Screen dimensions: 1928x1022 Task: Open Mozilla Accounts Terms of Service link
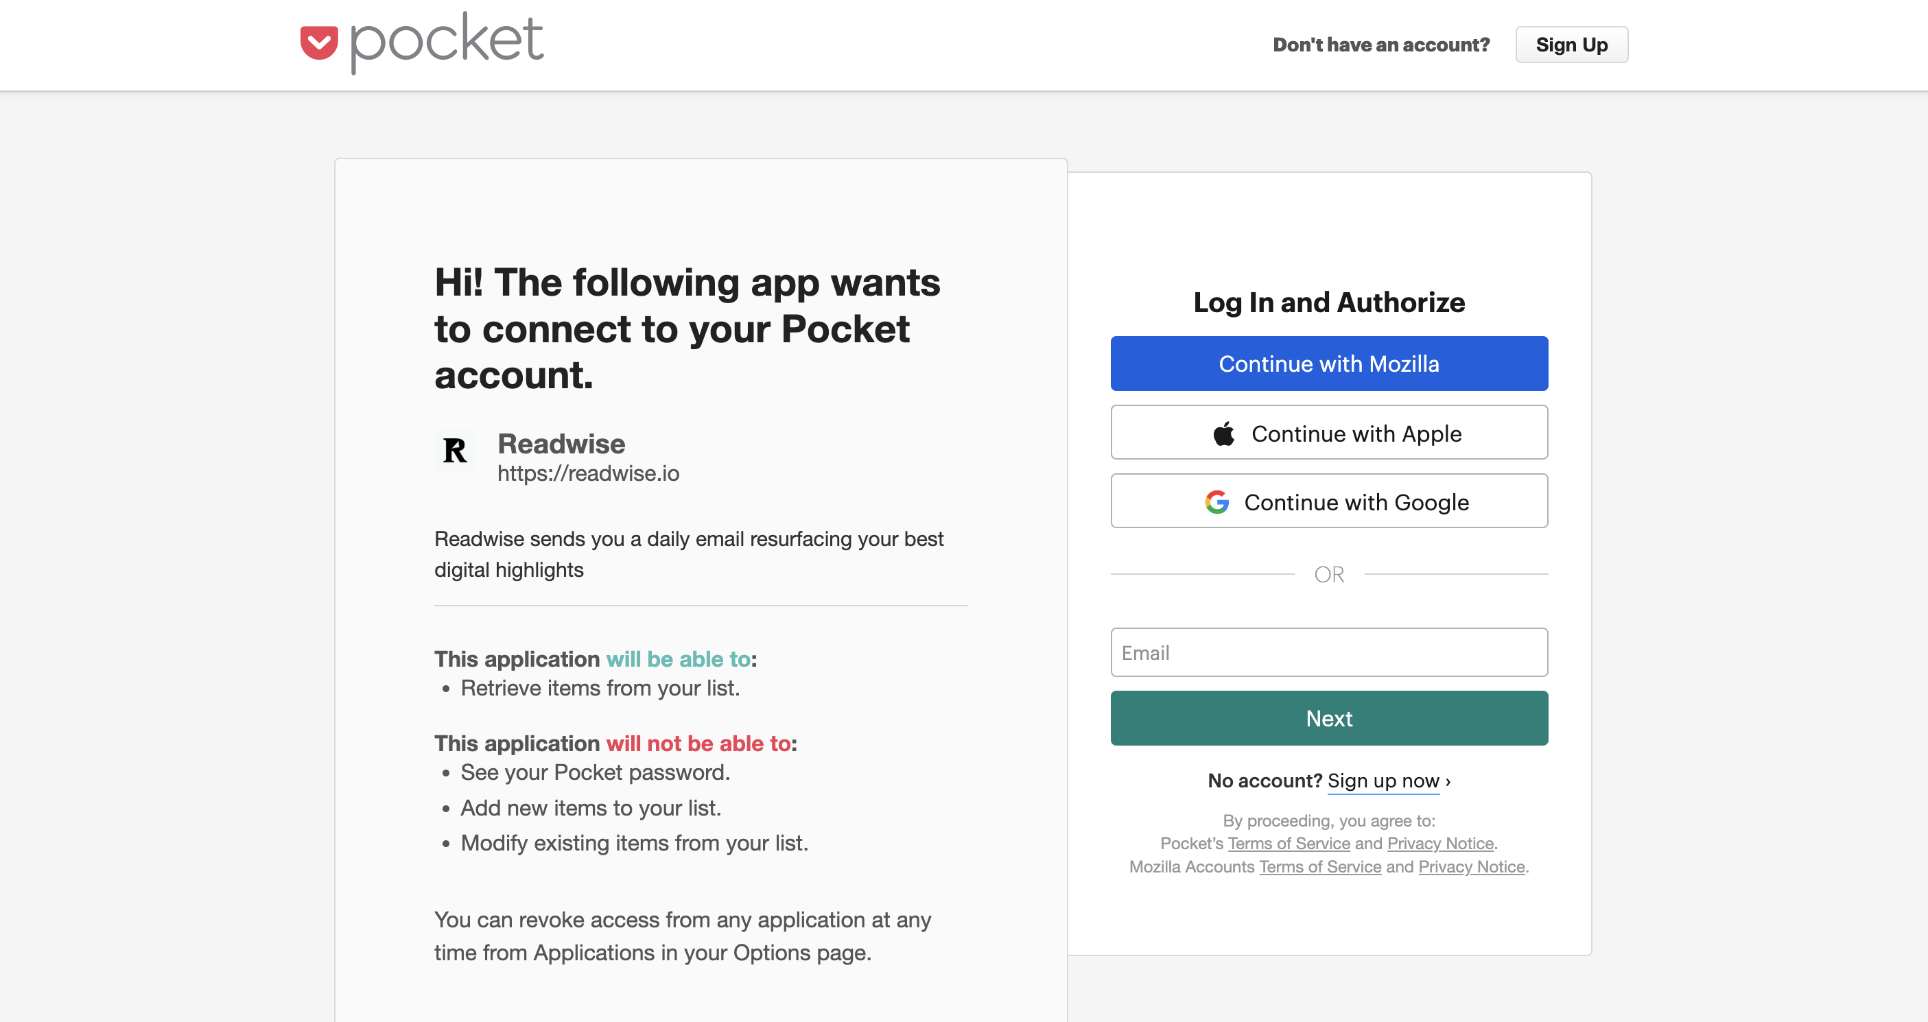point(1320,866)
